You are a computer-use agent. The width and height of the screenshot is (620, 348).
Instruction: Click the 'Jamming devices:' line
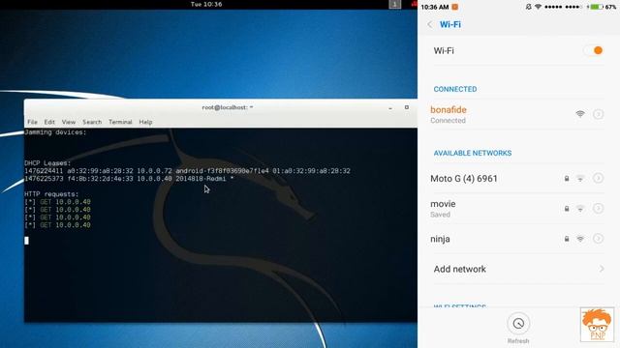coord(55,132)
